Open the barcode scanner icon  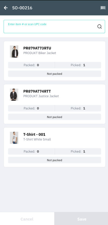103,8
